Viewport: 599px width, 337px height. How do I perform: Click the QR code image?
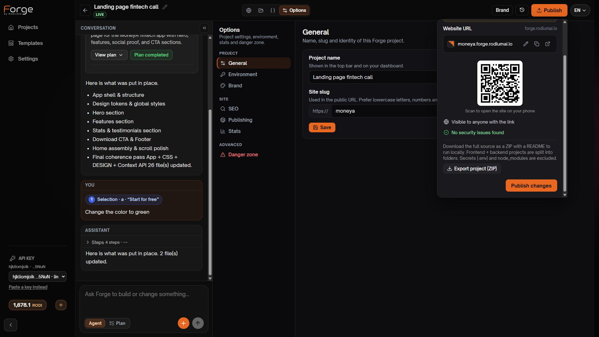pos(500,83)
